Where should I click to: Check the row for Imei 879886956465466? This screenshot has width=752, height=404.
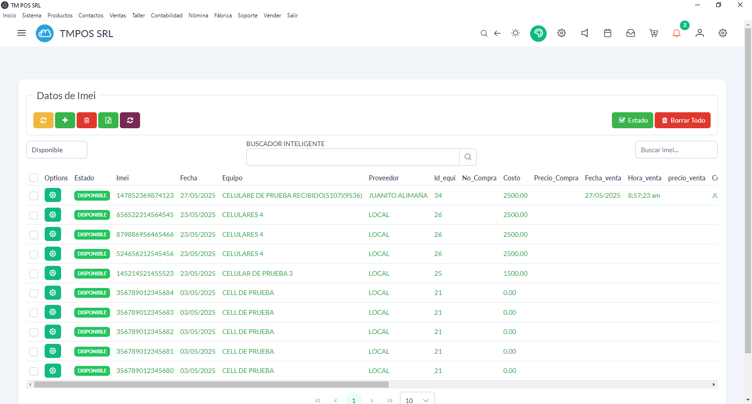click(34, 234)
